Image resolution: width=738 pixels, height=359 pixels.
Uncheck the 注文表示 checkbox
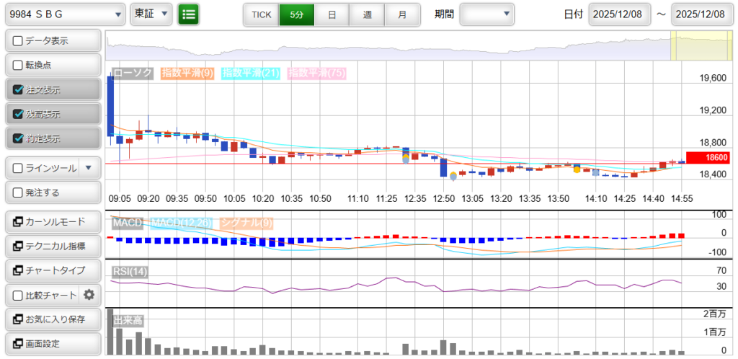(x=19, y=90)
